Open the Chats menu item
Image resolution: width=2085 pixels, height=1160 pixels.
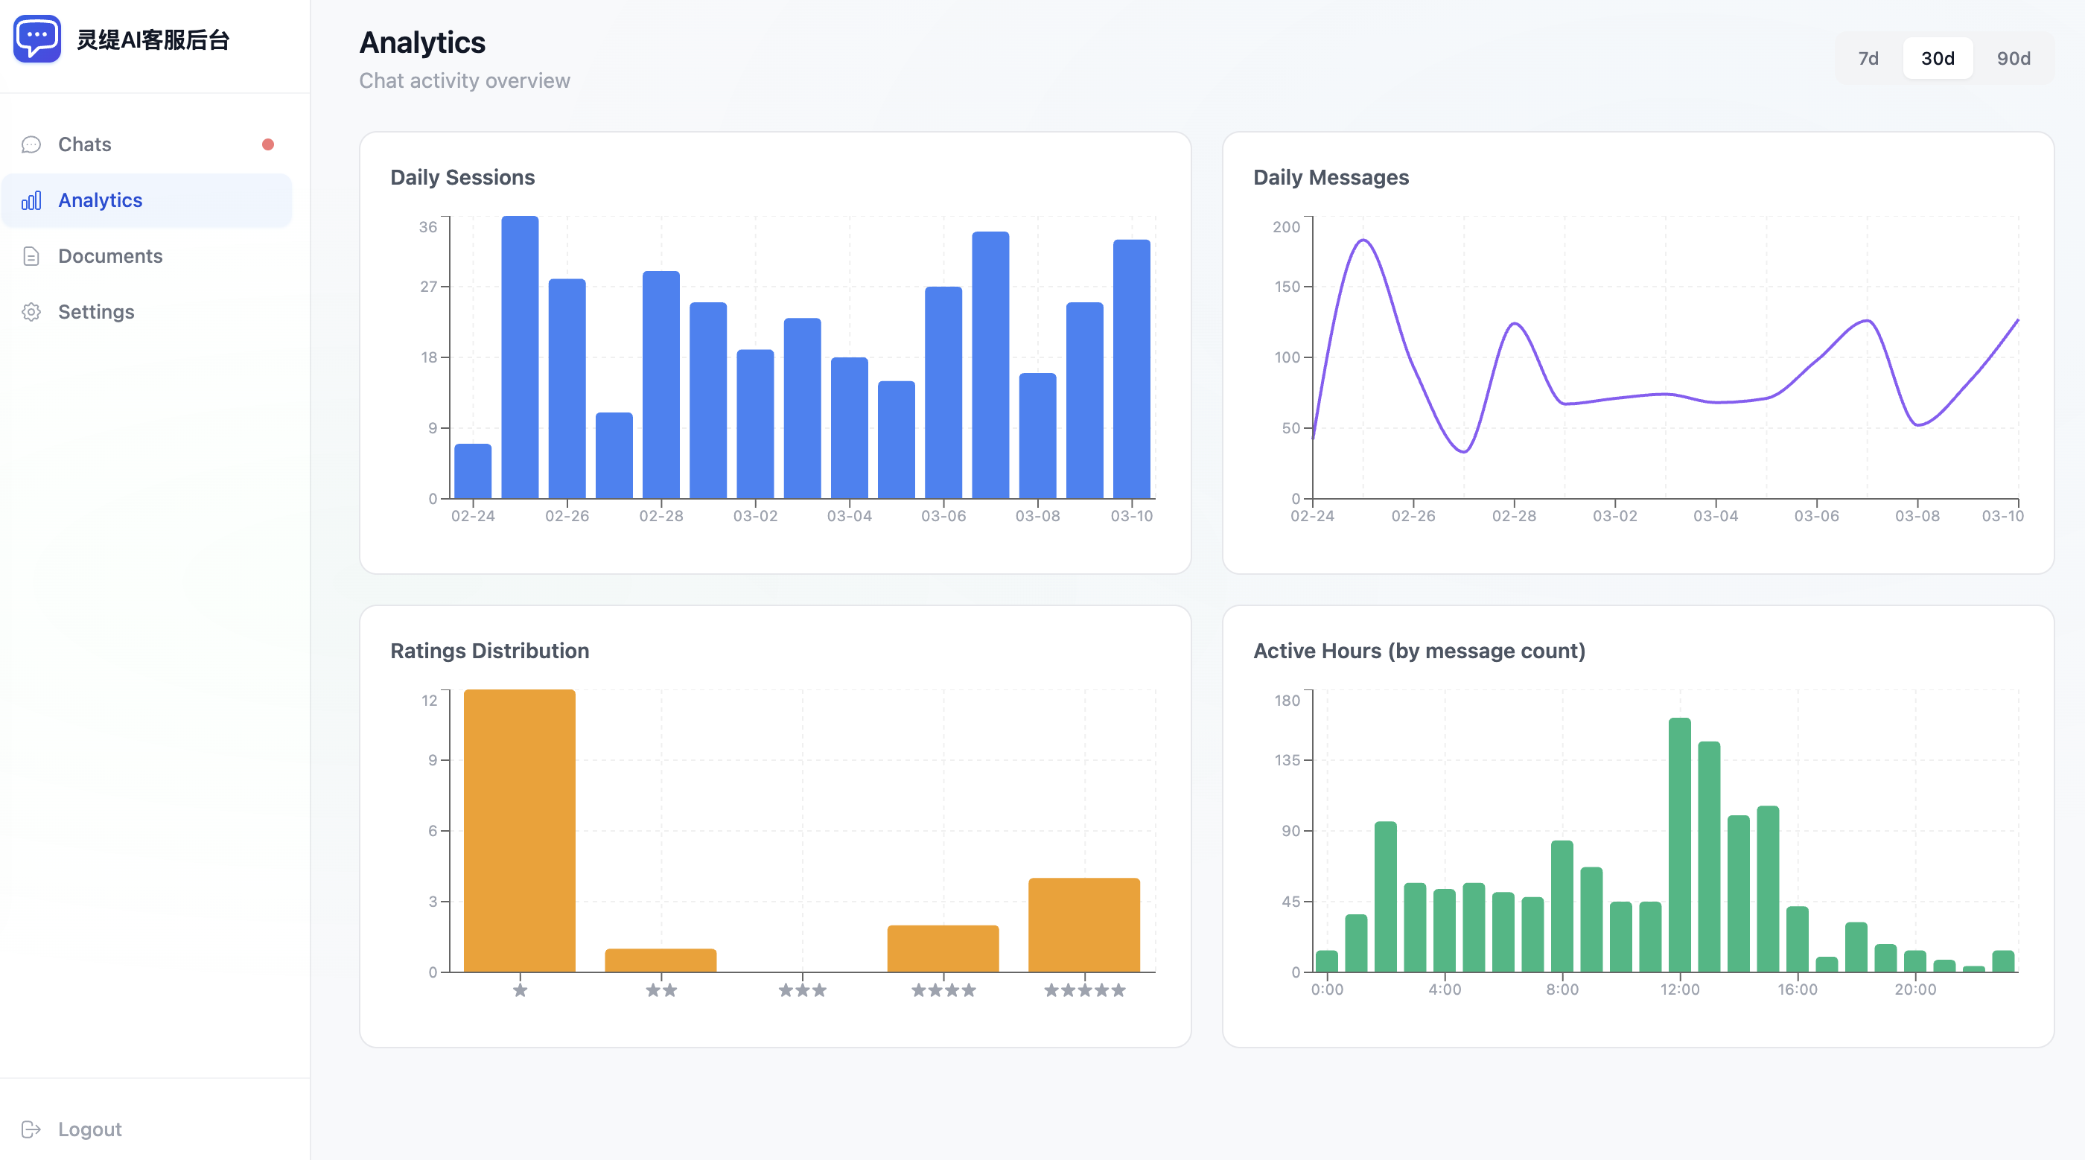pyautogui.click(x=85, y=145)
